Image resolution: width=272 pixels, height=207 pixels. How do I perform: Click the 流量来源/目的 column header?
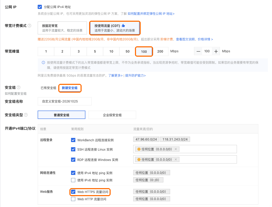click(143, 129)
